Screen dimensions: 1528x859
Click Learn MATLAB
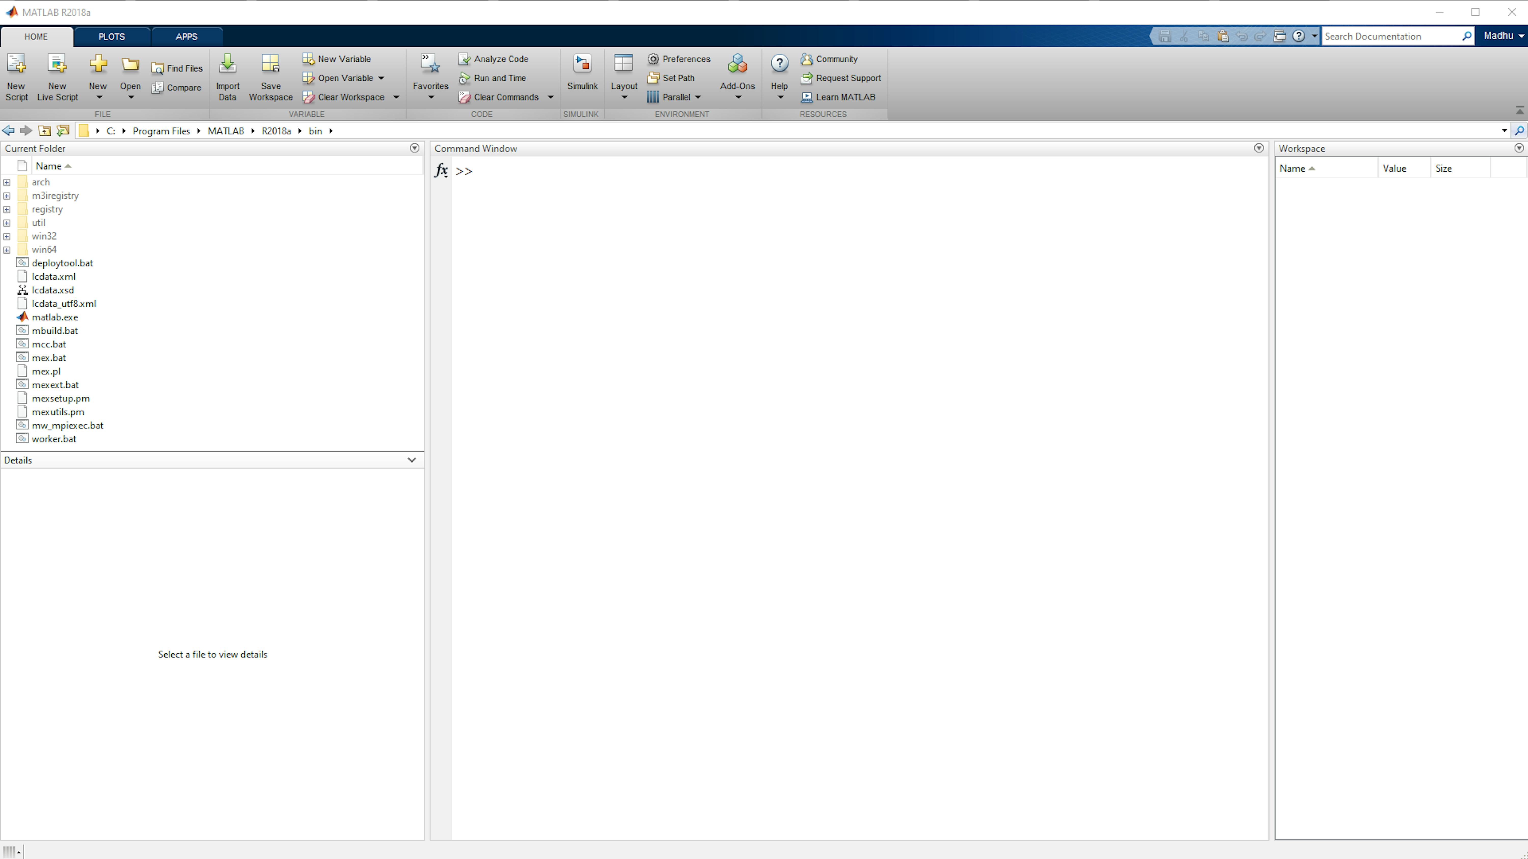click(838, 97)
